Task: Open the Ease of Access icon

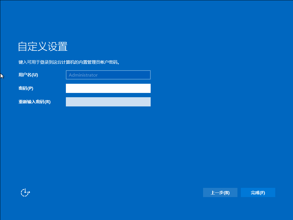Action: click(x=25, y=192)
